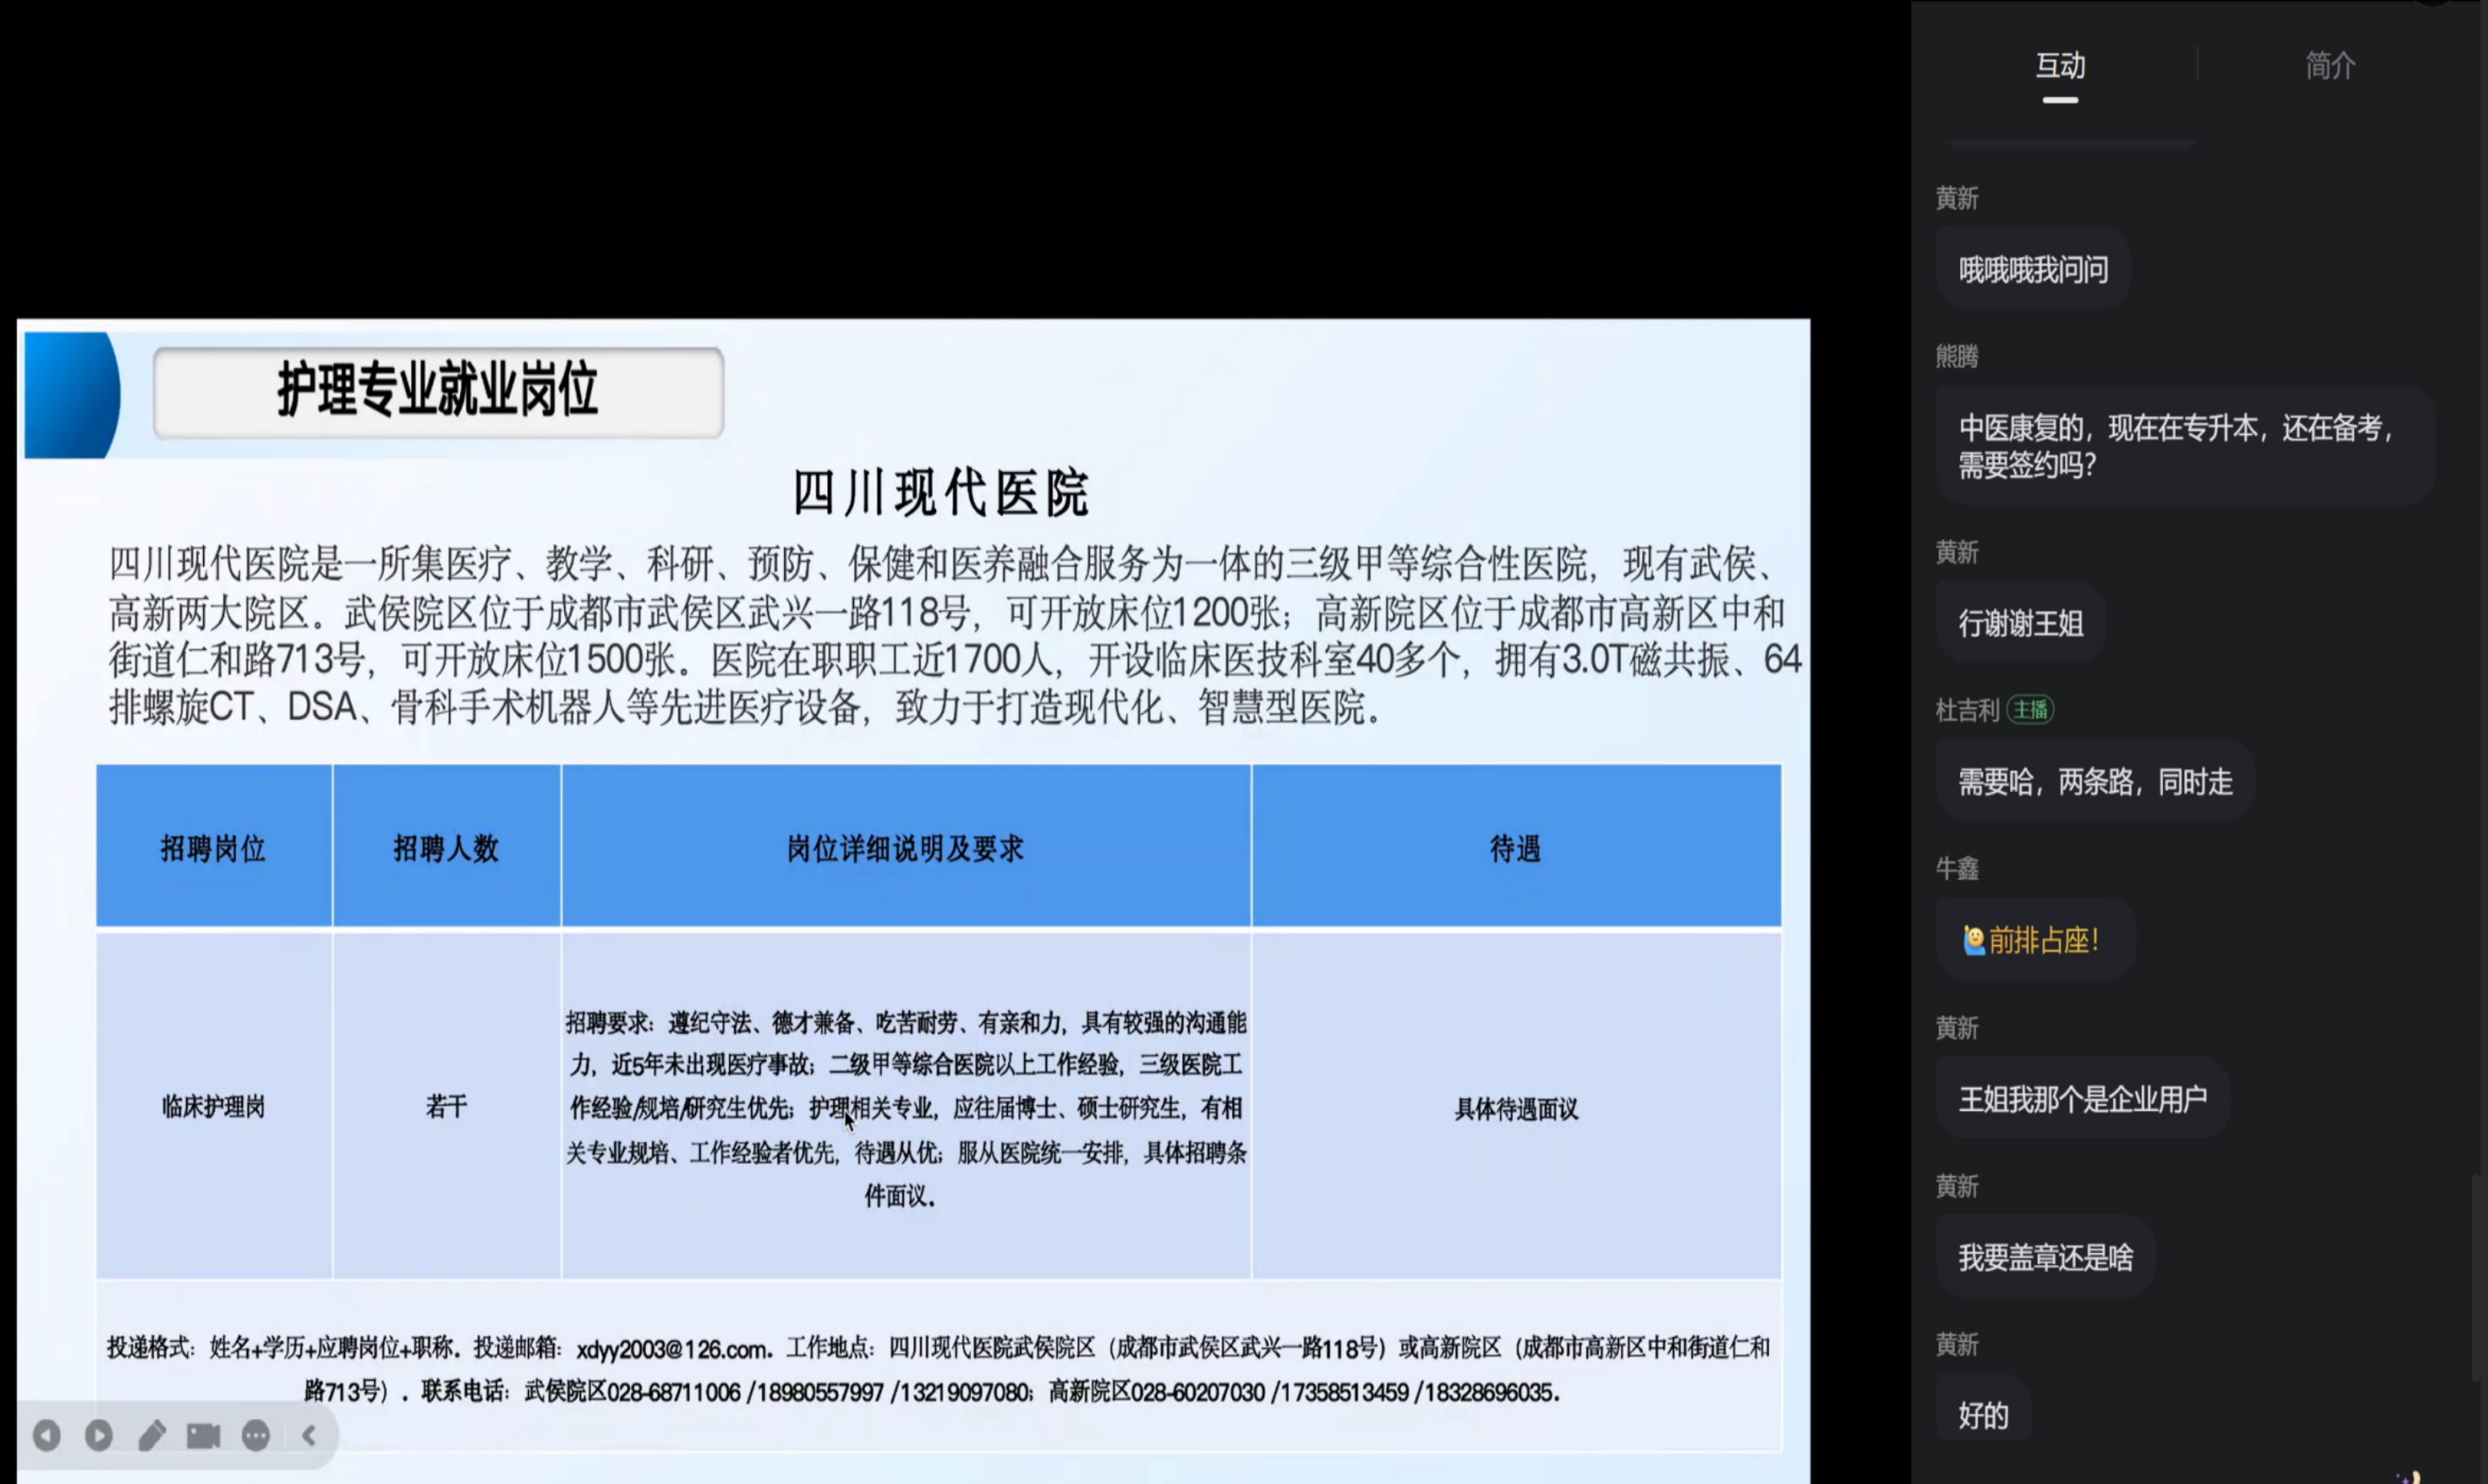Switch to the 互动 tab
2488x1484 pixels.
point(2060,66)
